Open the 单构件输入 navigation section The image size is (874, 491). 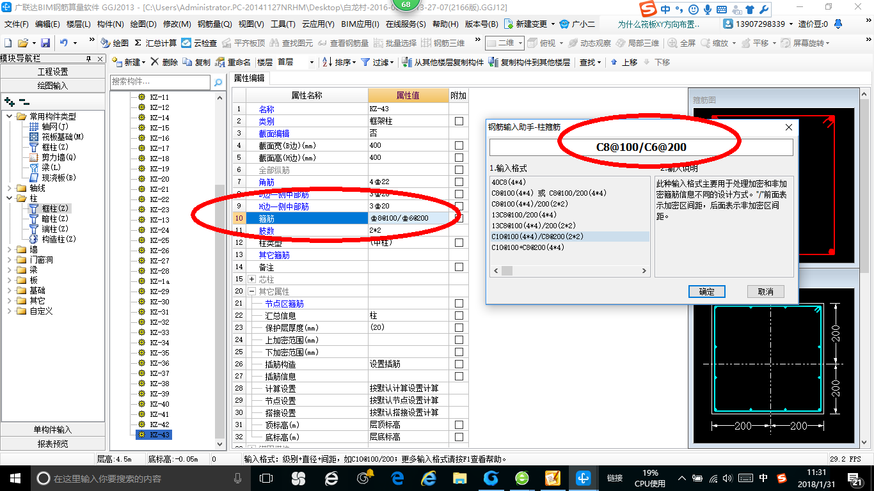[52, 430]
